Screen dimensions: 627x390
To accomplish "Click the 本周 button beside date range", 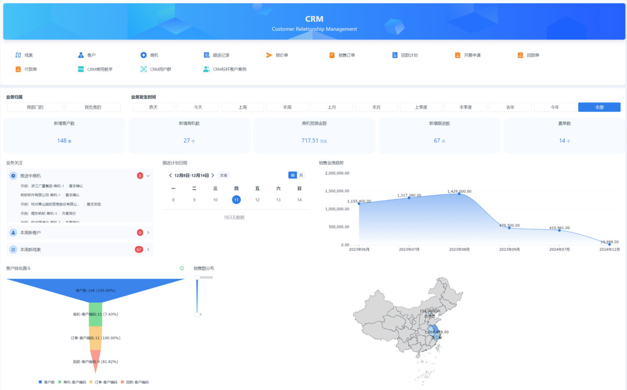I will click(223, 176).
